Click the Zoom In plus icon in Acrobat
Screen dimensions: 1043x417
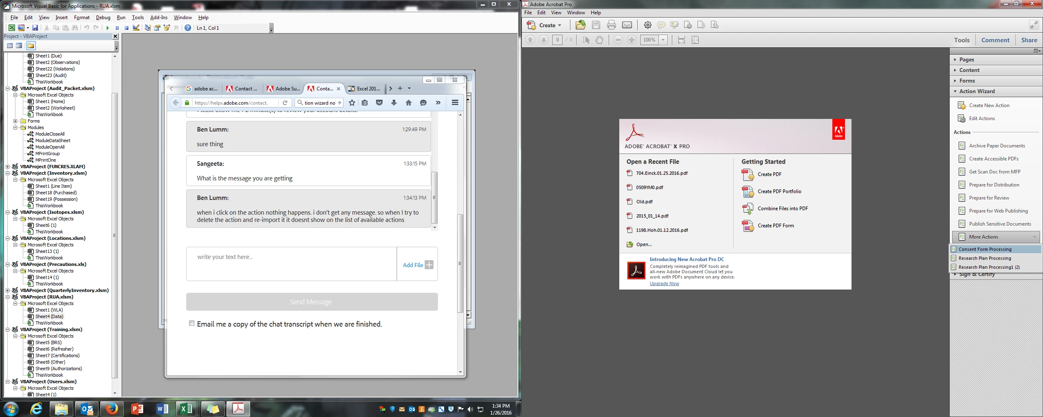632,40
